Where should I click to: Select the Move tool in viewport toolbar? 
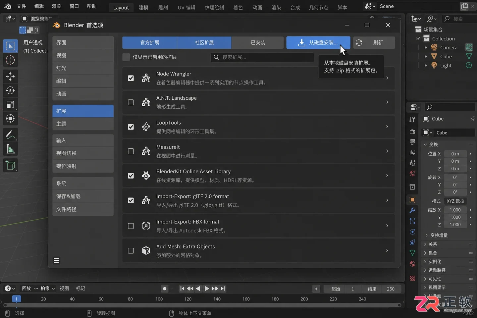click(10, 76)
